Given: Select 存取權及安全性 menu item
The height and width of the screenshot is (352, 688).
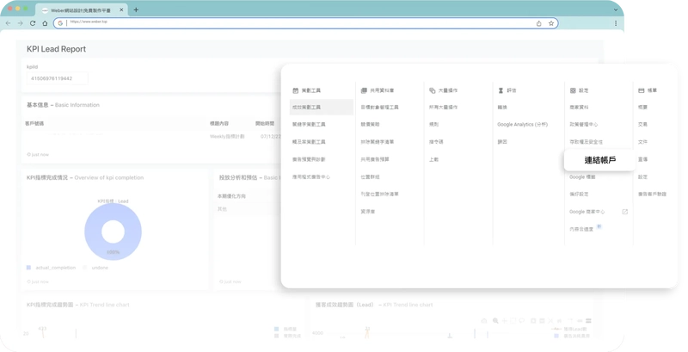Looking at the screenshot, I should click(587, 142).
